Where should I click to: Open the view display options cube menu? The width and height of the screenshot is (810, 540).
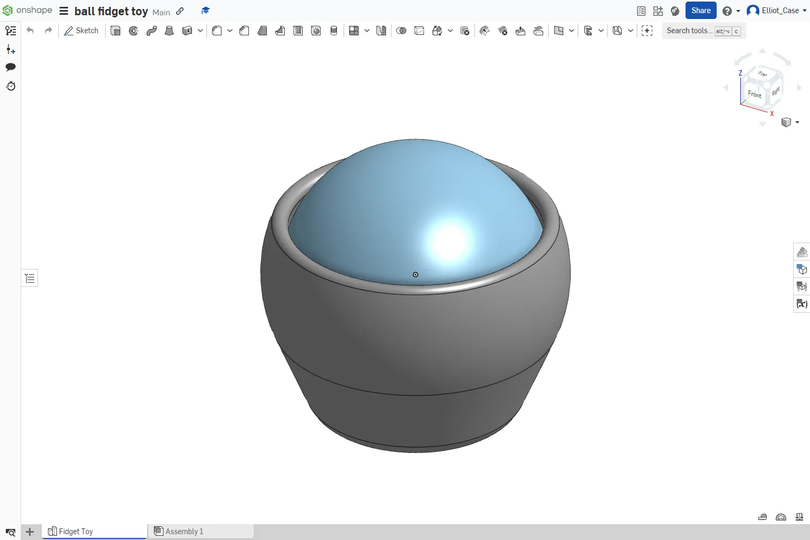point(790,122)
